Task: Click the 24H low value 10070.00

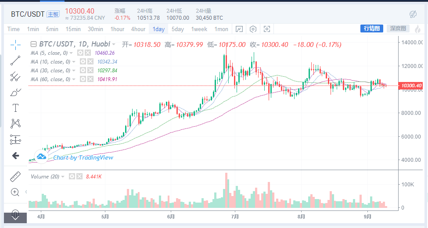Action: 178,18
